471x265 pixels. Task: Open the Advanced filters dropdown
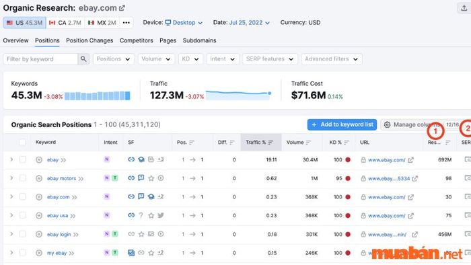pos(332,59)
